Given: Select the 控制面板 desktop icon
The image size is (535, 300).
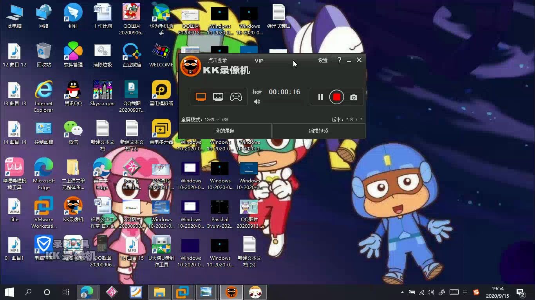Looking at the screenshot, I should (x=44, y=132).
